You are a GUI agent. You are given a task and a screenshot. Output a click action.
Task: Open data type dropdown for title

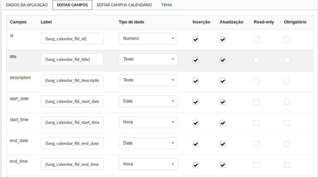(148, 59)
